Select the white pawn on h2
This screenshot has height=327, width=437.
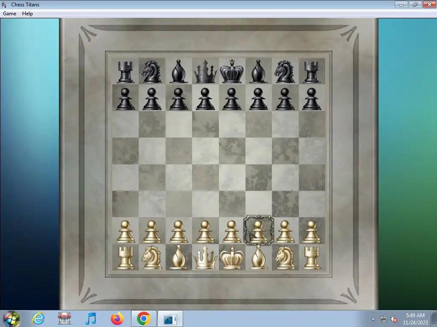[312, 231]
